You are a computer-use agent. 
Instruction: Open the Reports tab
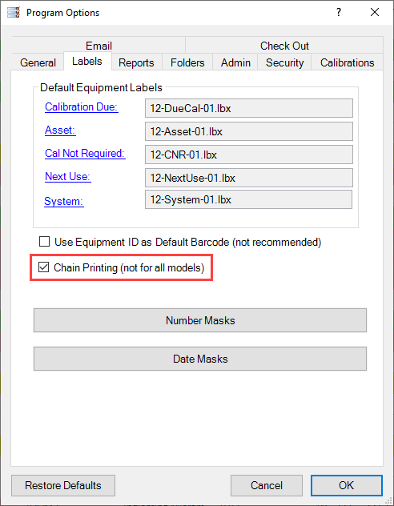[x=136, y=62]
